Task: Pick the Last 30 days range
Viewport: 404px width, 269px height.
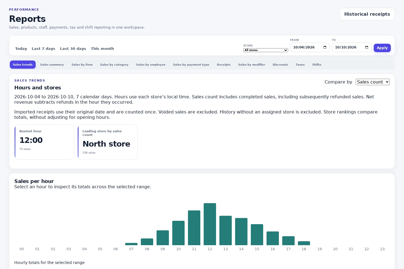Action: click(x=73, y=49)
